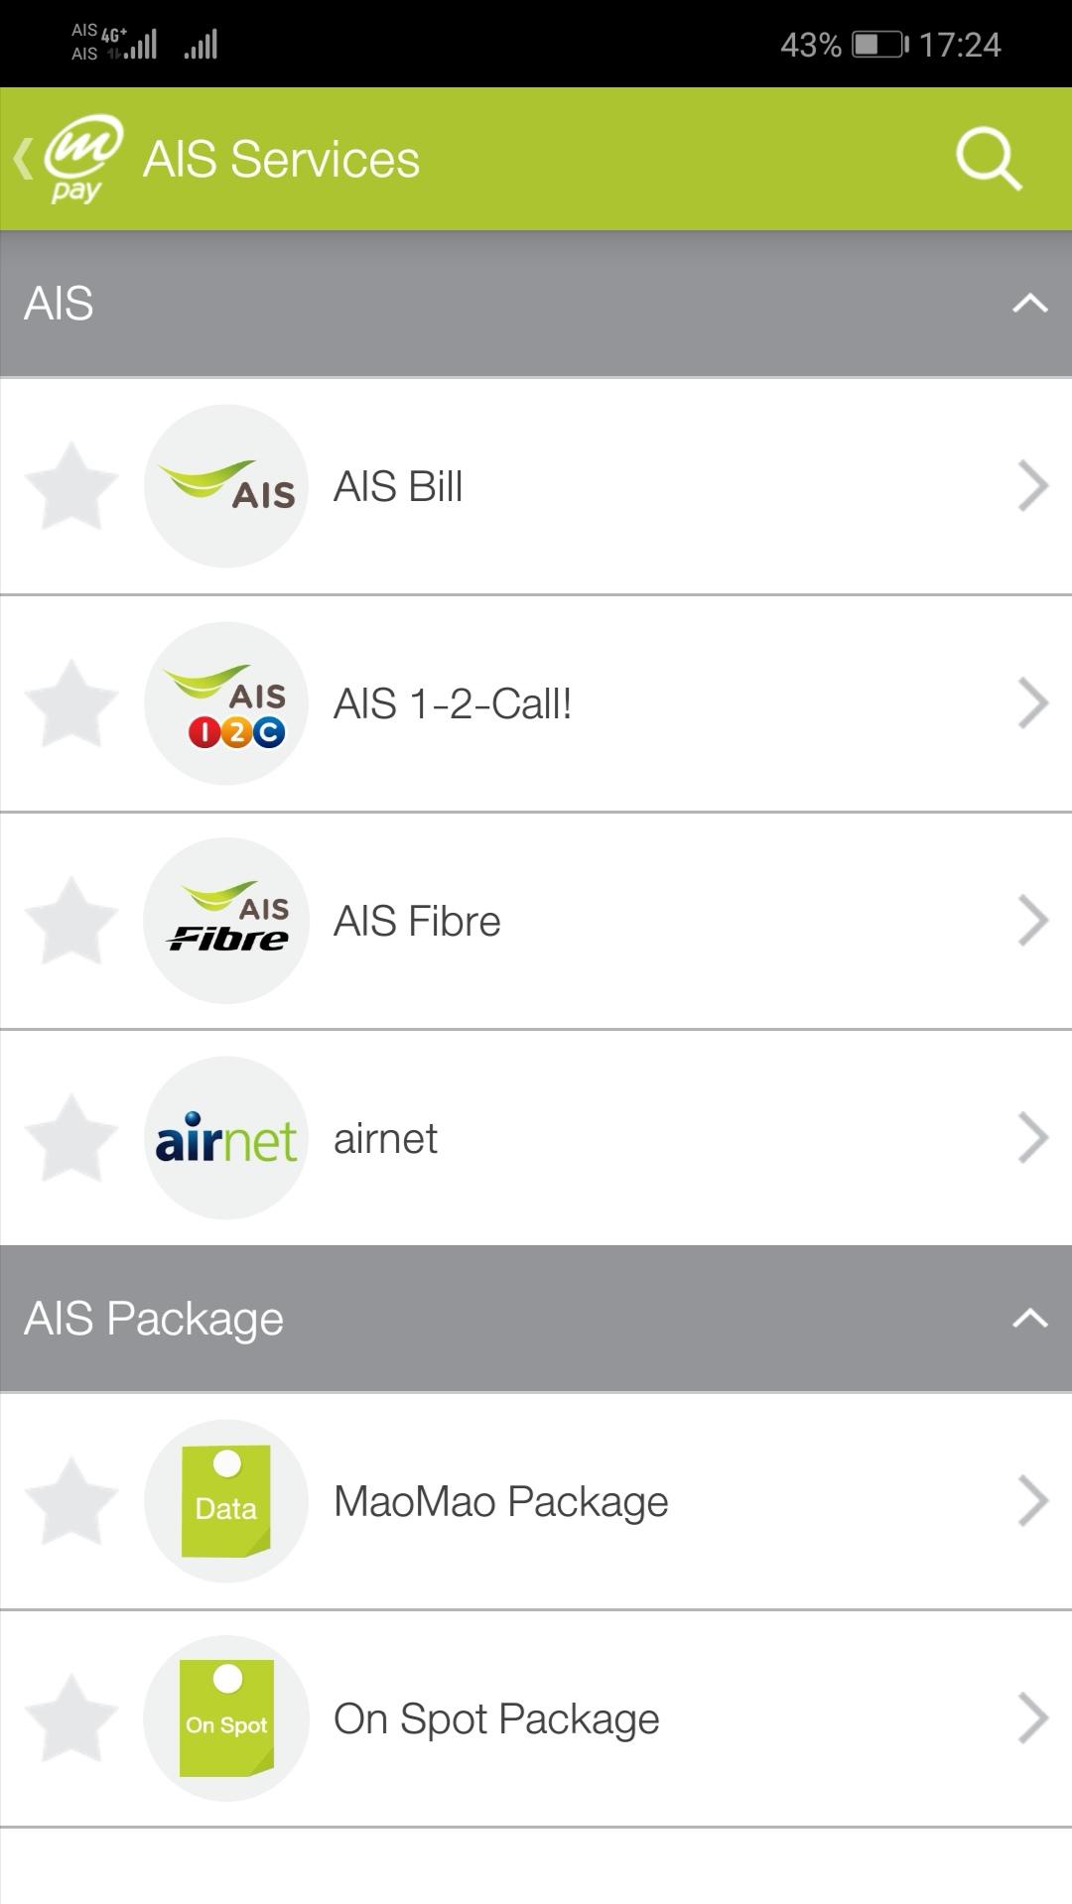1072x1904 pixels.
Task: Tap the airnet logo icon
Action: click(226, 1138)
